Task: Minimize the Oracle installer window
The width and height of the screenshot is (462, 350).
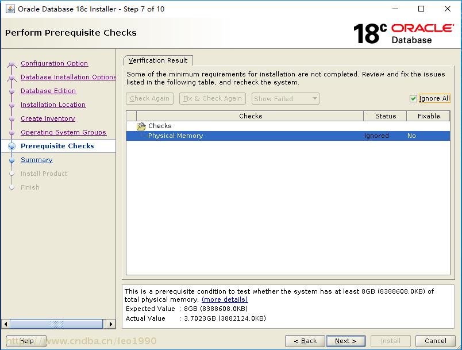Action: [395, 9]
